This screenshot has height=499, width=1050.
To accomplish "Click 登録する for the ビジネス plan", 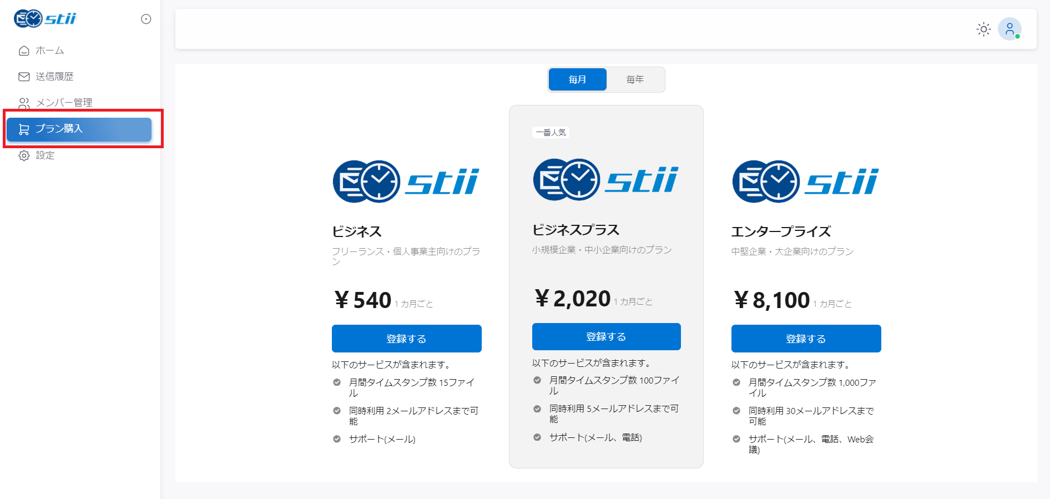I will click(406, 339).
